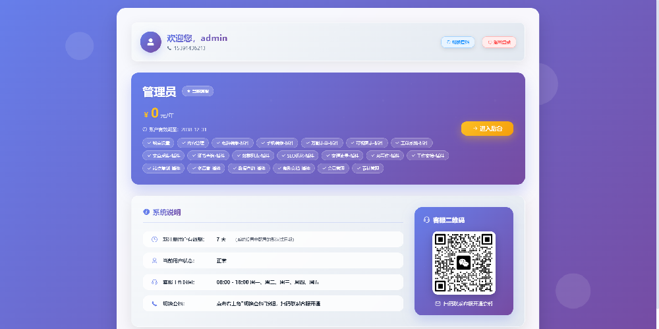Image resolution: width=659 pixels, height=329 pixels.
Task: Click the 电脑模板 plugin tag
Action: 233,143
